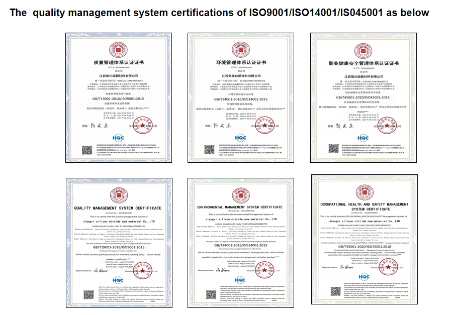Select the title '职业健康安全管理体系认证证书'
This screenshot has width=452, height=315.
pyautogui.click(x=364, y=63)
